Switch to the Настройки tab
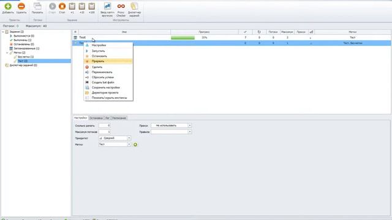392x220 pixels. [80, 118]
